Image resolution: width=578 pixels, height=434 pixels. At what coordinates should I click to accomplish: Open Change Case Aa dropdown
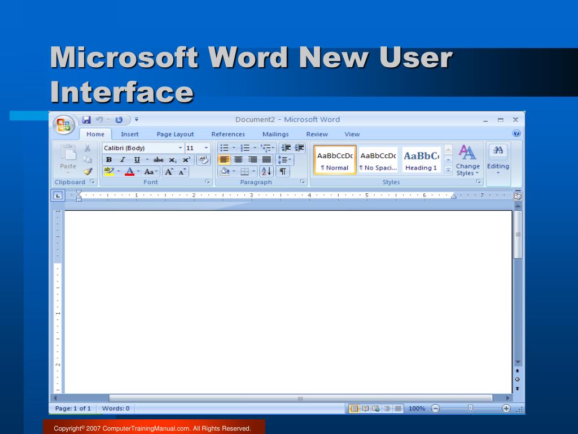click(151, 172)
